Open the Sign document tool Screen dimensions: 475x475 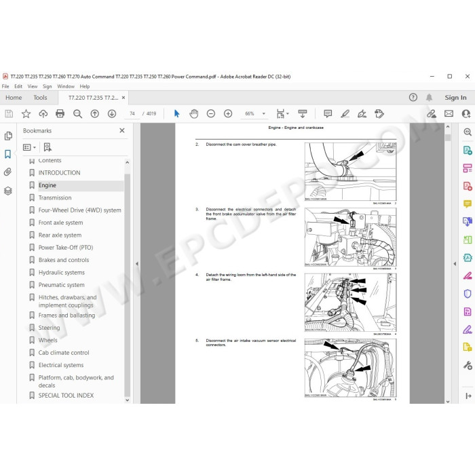[362, 113]
